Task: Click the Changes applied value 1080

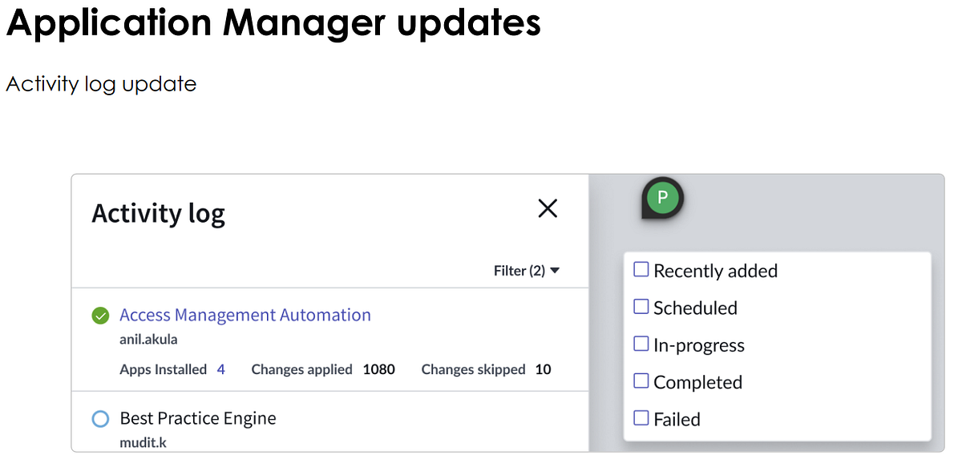Action: pyautogui.click(x=378, y=369)
